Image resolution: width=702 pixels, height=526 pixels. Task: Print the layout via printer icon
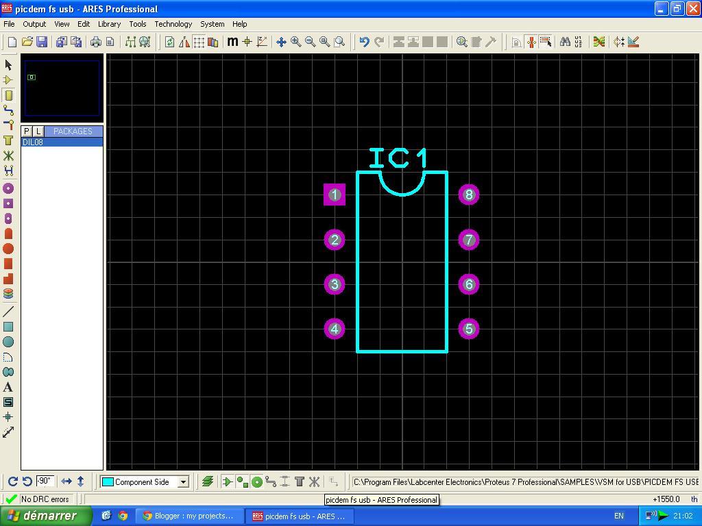(95, 42)
